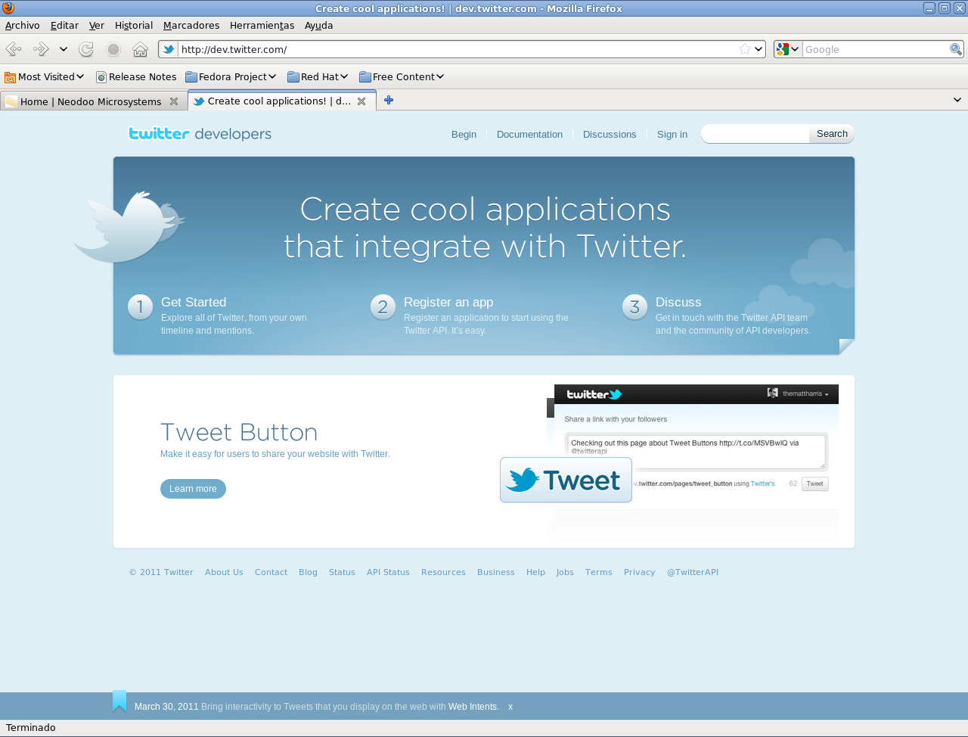Open the Ver menu
The width and height of the screenshot is (968, 737).
click(x=97, y=25)
